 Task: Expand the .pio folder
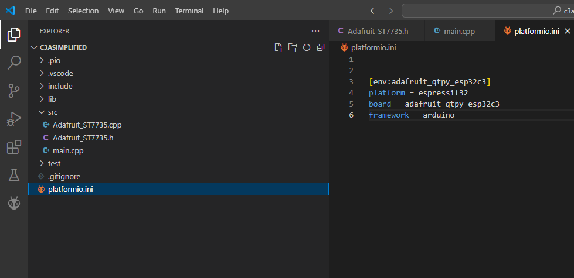click(54, 60)
